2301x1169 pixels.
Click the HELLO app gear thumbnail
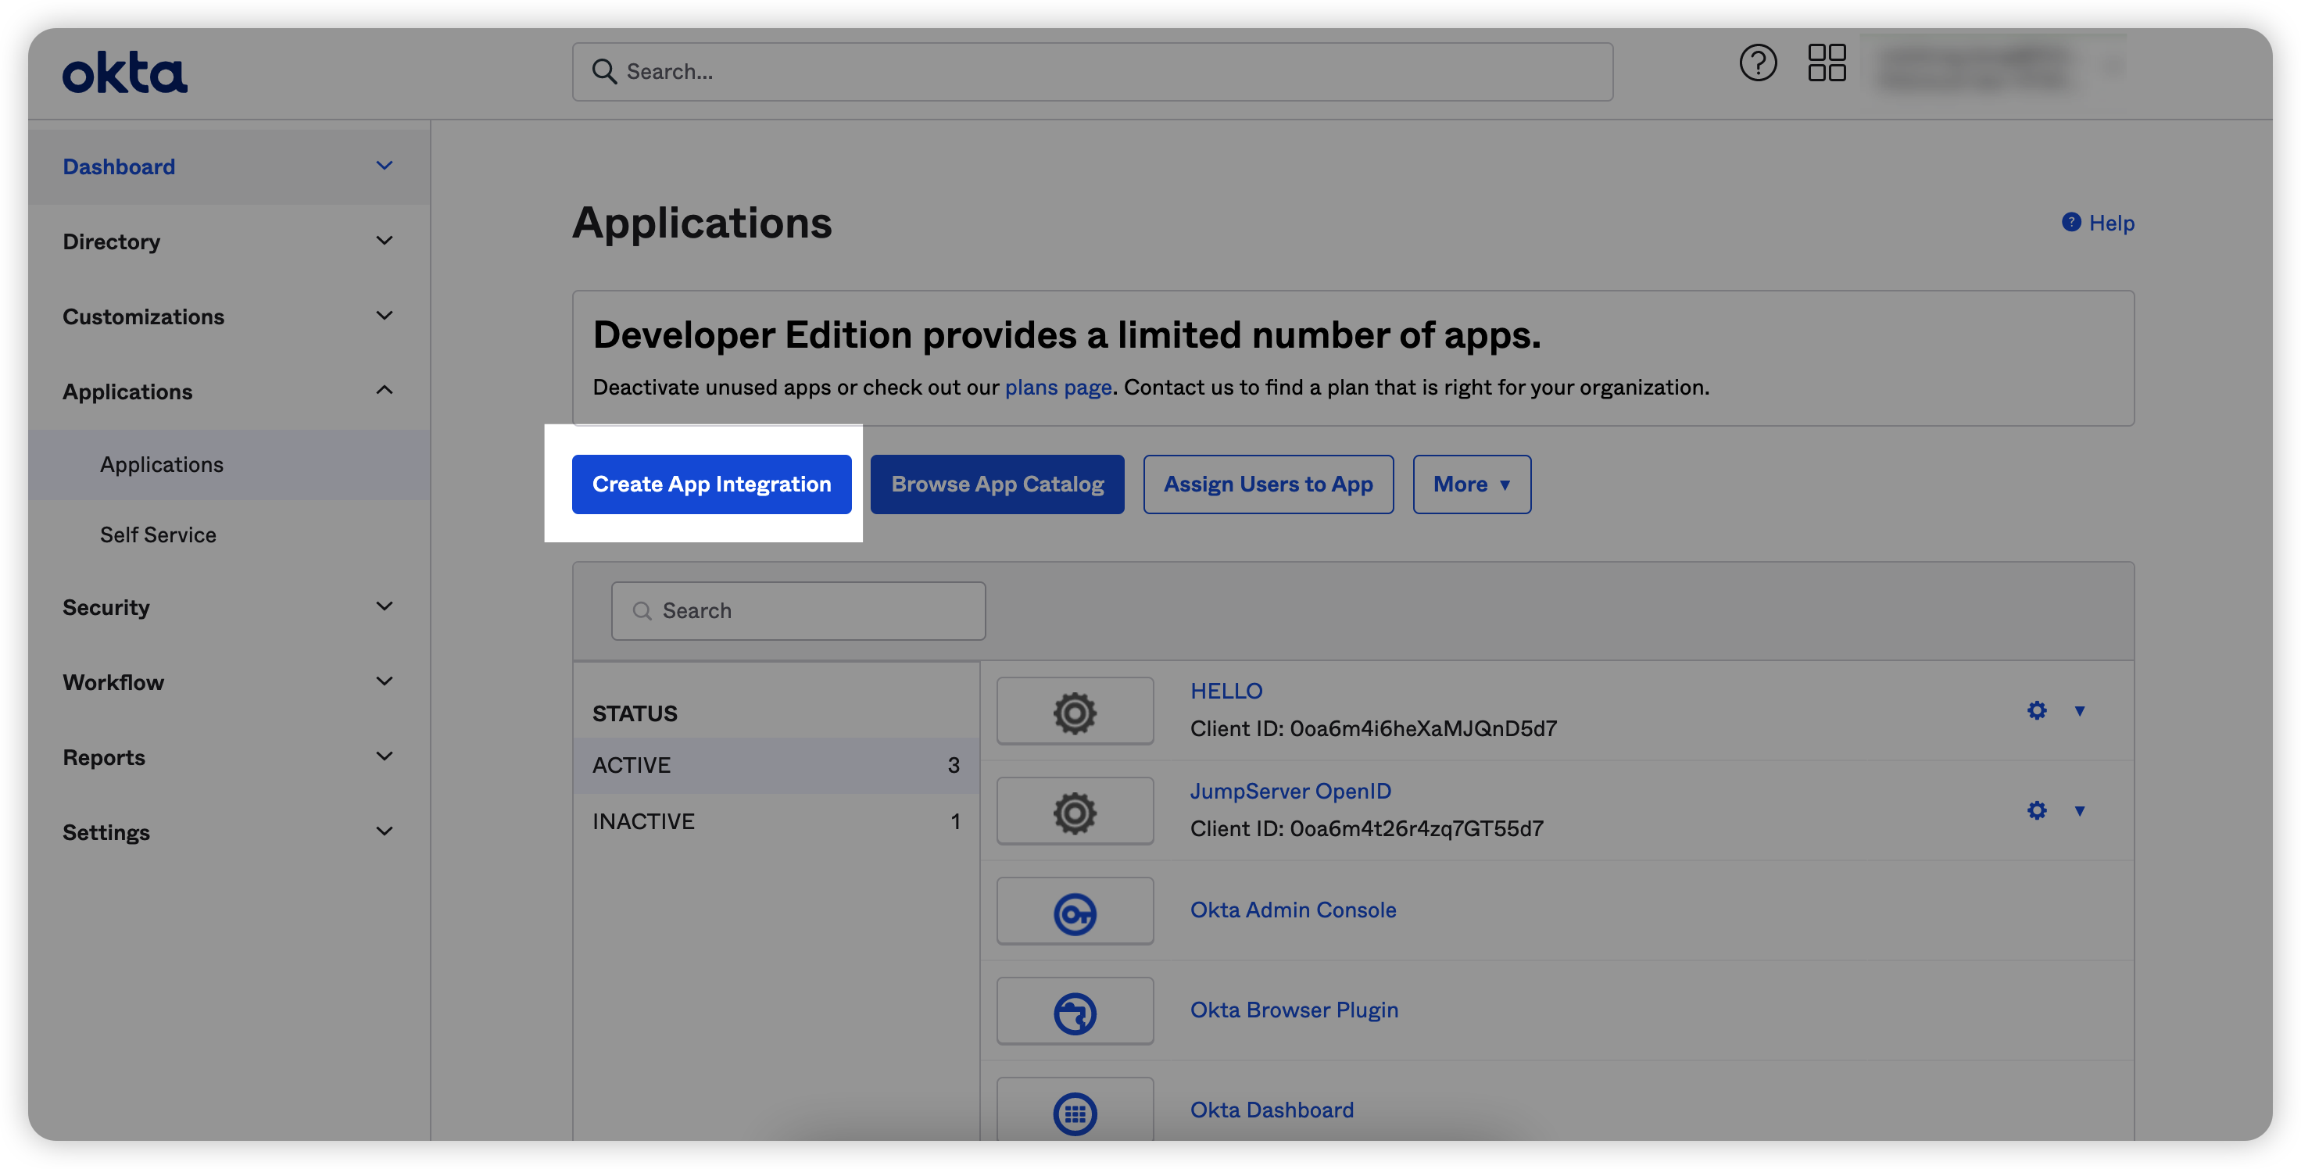[1075, 712]
